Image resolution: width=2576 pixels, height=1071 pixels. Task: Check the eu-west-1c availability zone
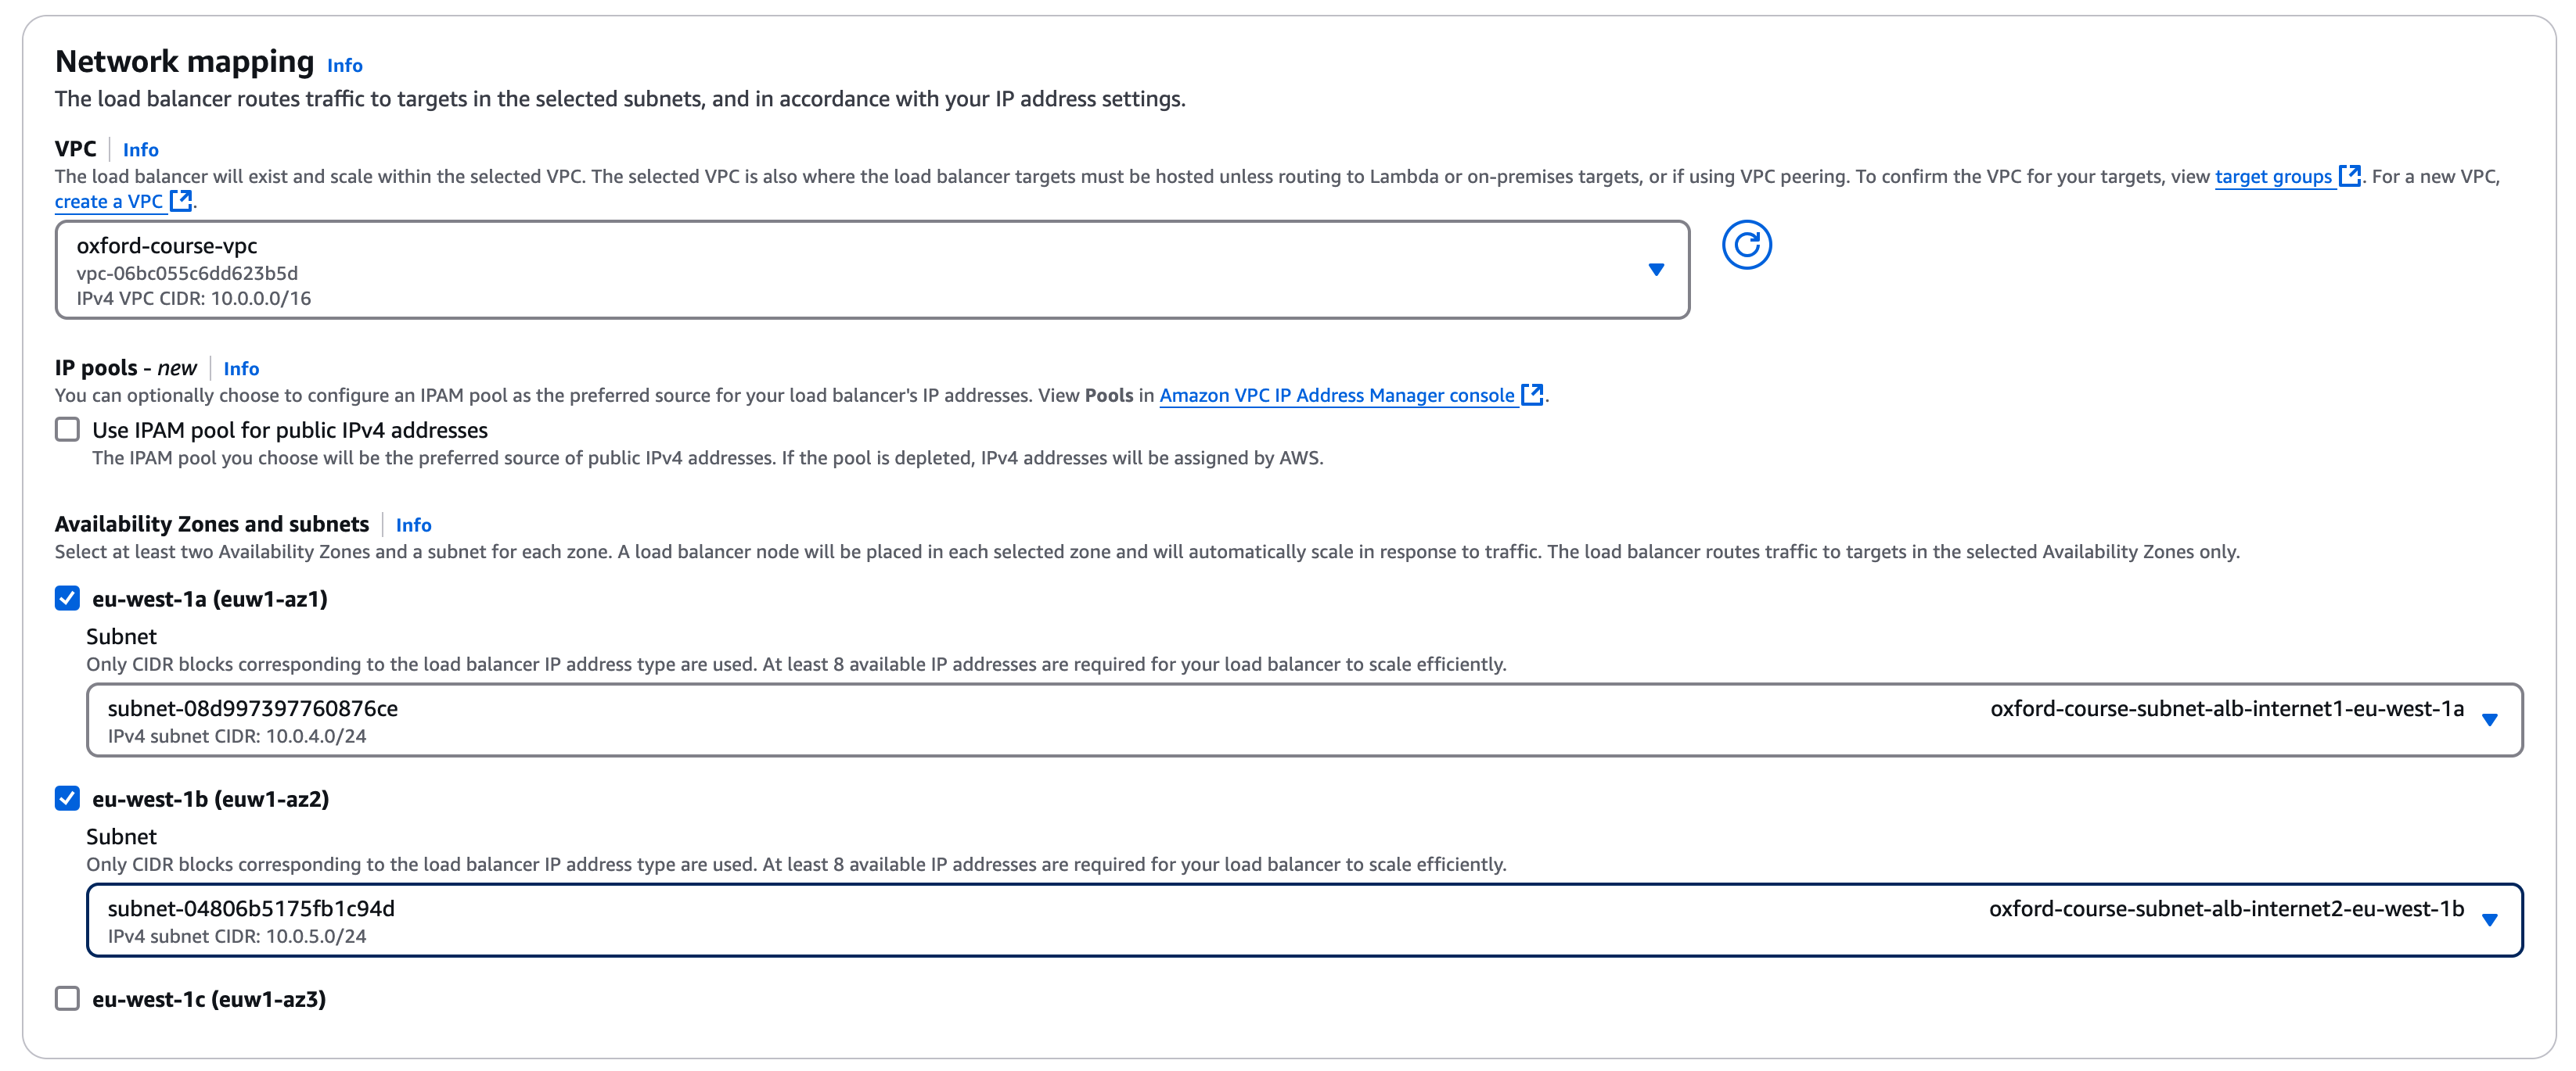[67, 998]
